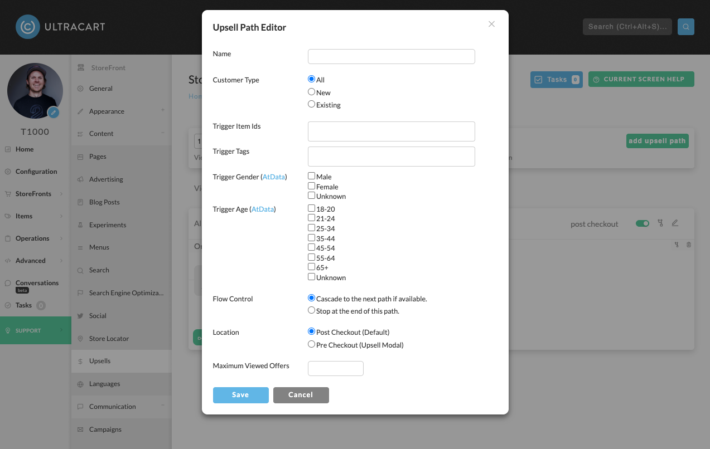This screenshot has height=449, width=710.
Task: Click into the Name input field
Action: 392,56
